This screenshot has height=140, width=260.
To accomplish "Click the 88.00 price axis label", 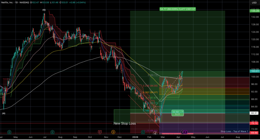I will point(255,99).
